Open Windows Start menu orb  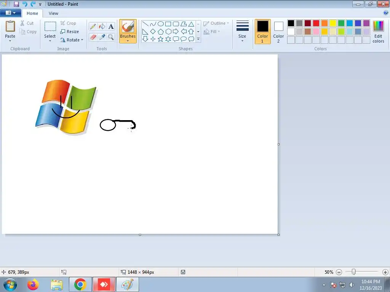(x=10, y=284)
